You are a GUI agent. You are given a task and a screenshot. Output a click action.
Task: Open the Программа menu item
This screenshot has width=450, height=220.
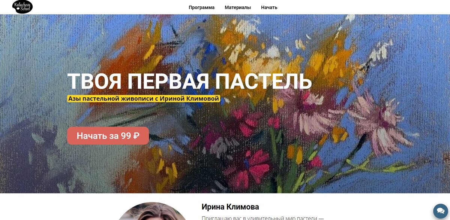pos(202,7)
